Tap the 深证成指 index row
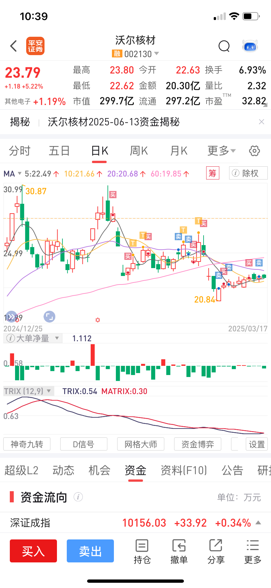This screenshot has width=271, height=588. point(135,522)
